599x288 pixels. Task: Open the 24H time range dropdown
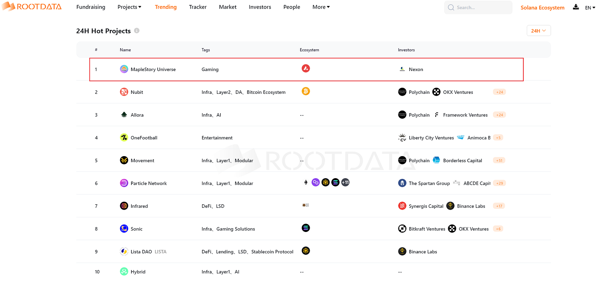pos(538,31)
